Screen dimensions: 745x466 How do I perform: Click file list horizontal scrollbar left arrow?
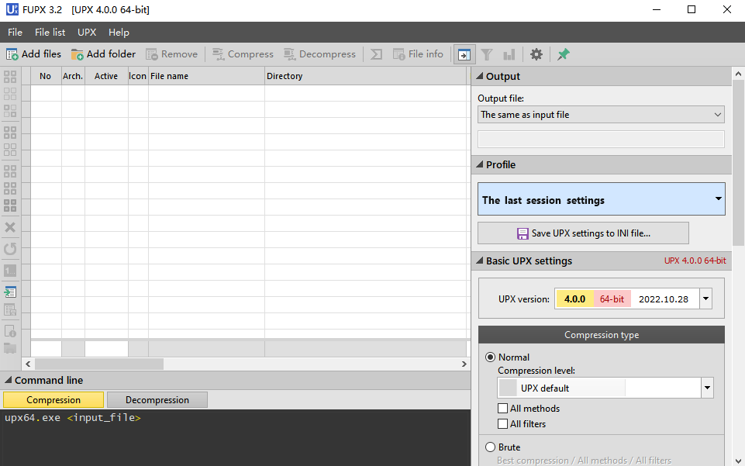click(x=28, y=364)
